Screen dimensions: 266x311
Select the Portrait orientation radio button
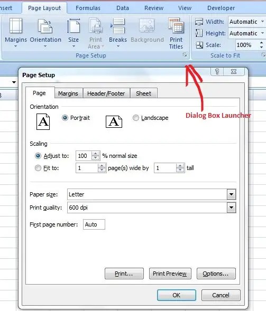point(65,118)
